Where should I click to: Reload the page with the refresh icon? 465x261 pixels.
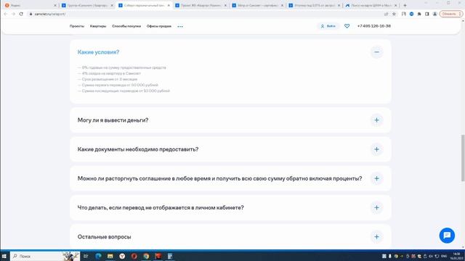point(21,14)
